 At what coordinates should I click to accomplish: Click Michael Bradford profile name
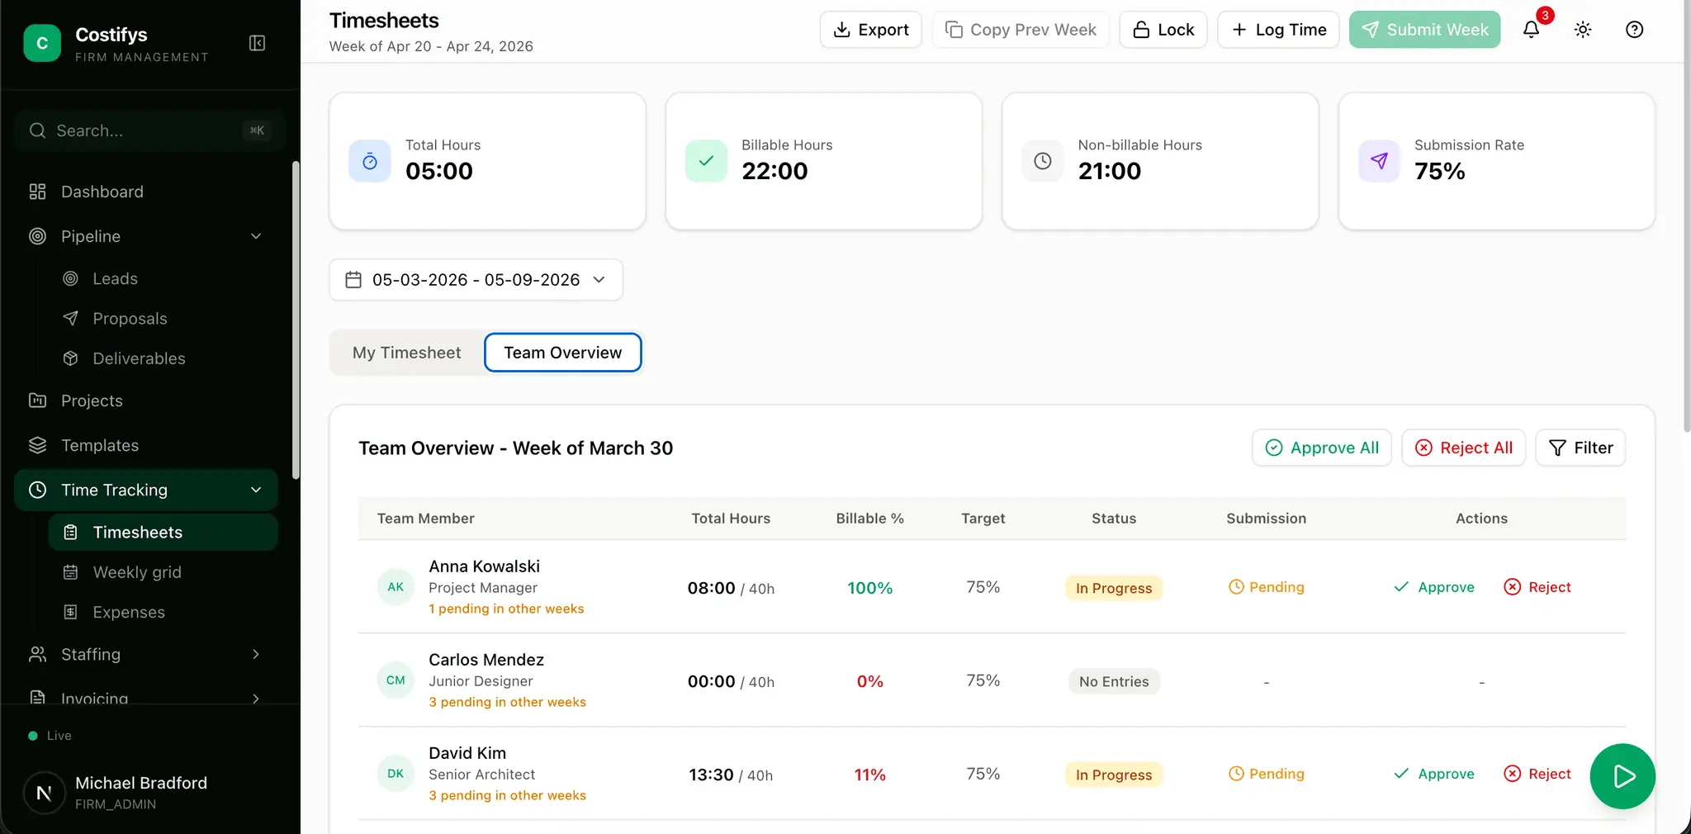coord(141,783)
